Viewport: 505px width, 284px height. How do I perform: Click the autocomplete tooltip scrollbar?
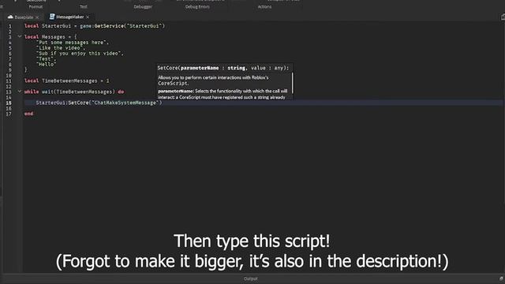coord(293,83)
